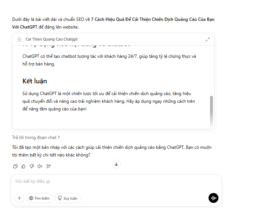Click the document icon in the canvas header
Image resolution: width=257 pixels, height=208 pixels.
19,39
